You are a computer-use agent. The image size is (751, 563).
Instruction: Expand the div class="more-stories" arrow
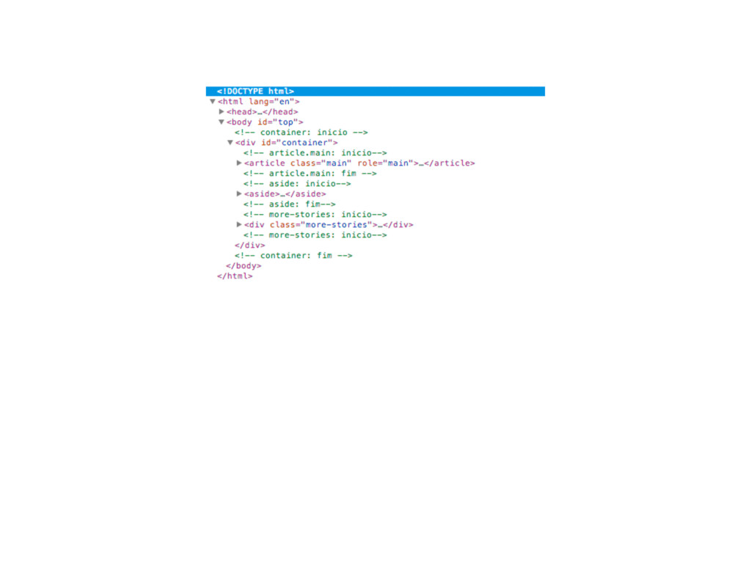238,224
